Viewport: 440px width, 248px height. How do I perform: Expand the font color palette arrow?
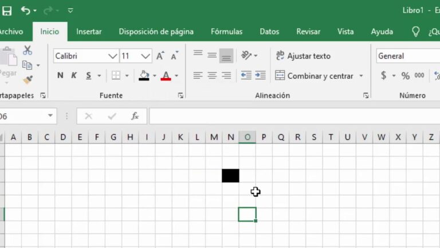pos(176,76)
